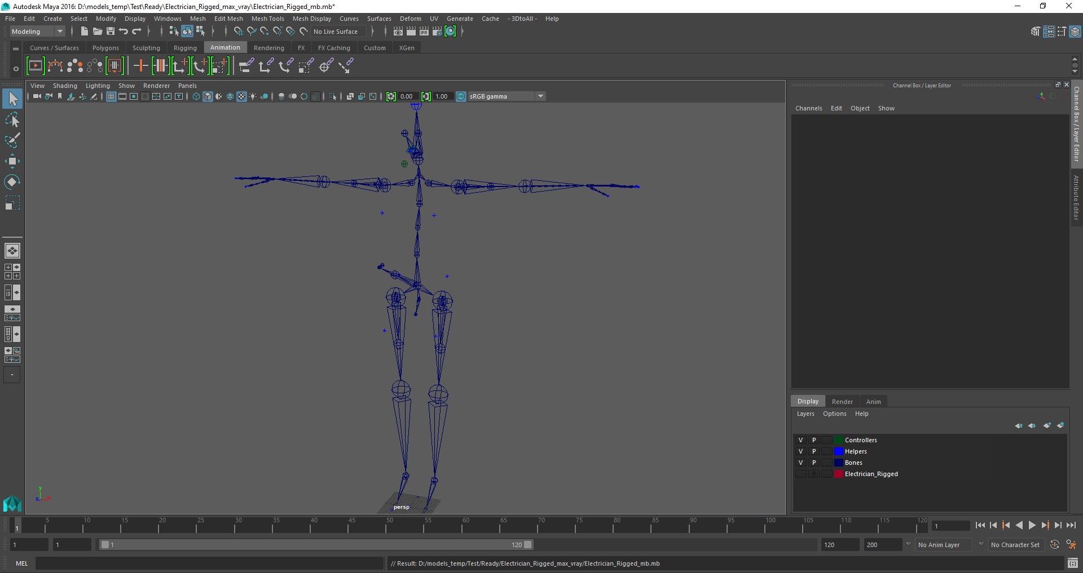Click the Ghost dots icon on shelf

(x=75, y=66)
